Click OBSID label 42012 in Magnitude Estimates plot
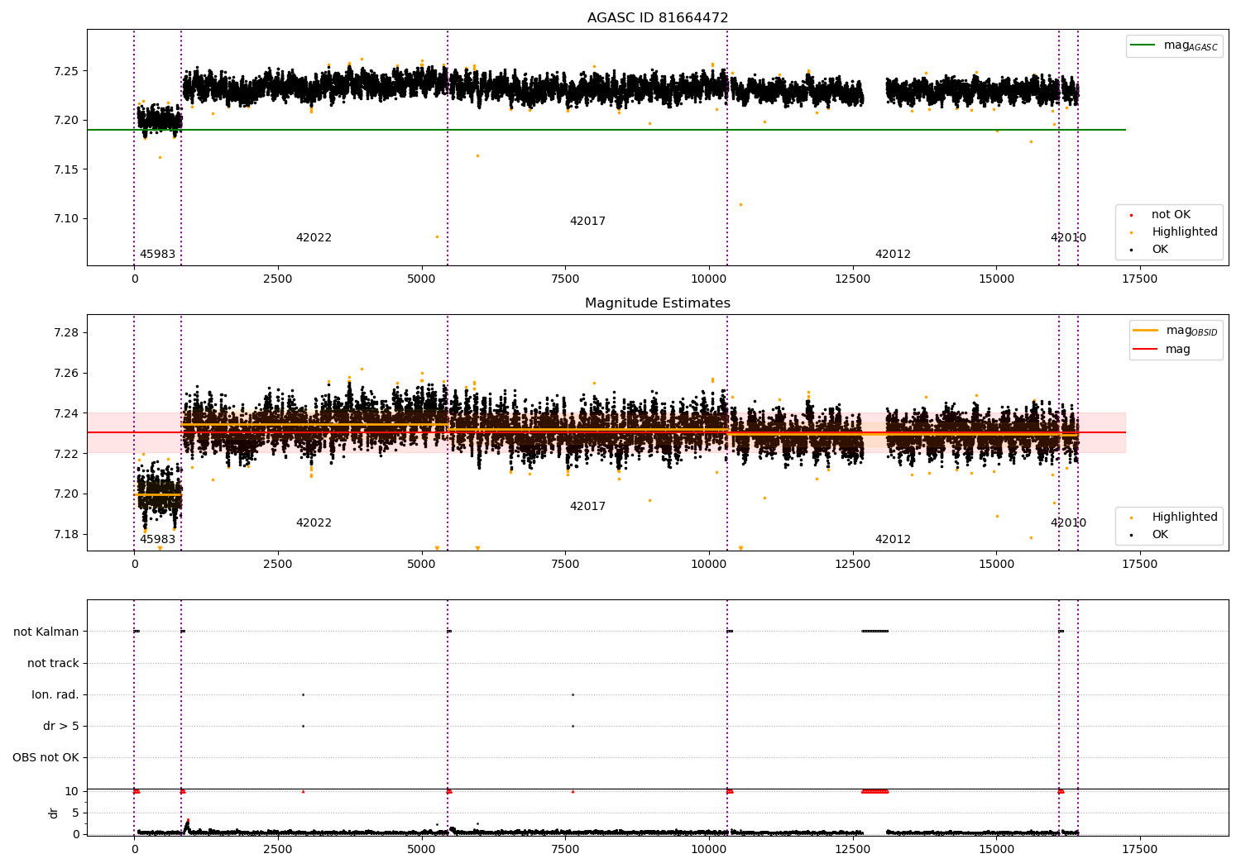 point(893,540)
